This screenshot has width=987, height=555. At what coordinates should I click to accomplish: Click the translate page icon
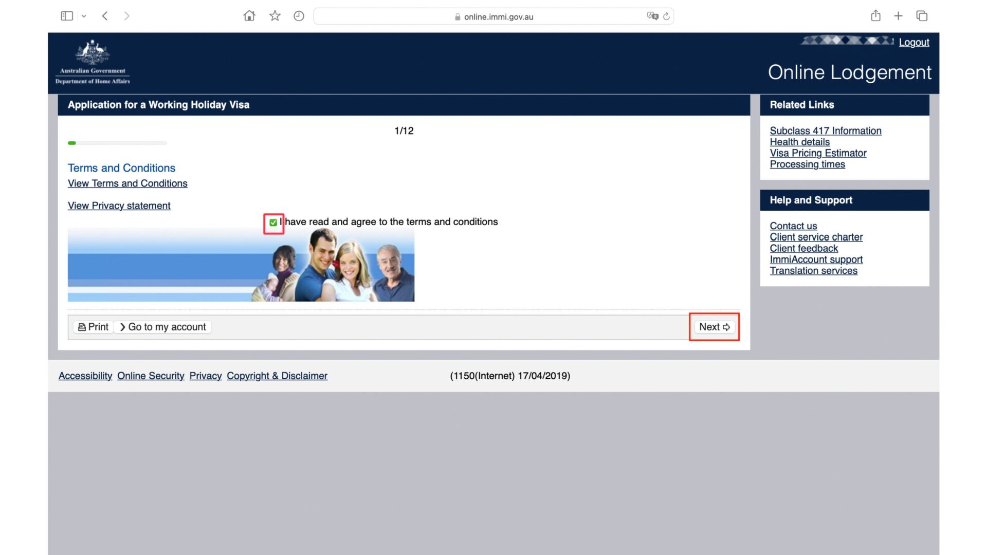[652, 16]
